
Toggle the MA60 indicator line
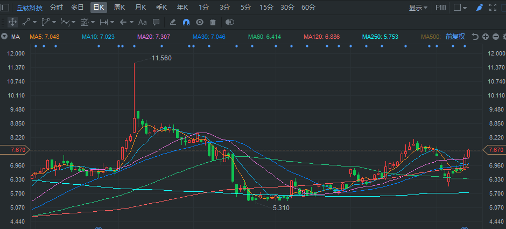point(265,37)
